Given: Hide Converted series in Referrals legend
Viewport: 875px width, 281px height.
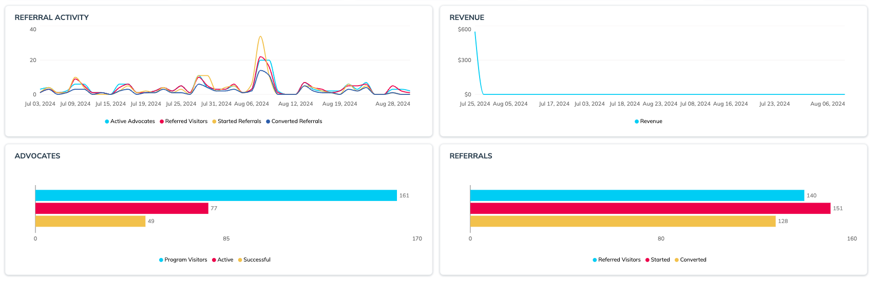Looking at the screenshot, I should coord(691,260).
